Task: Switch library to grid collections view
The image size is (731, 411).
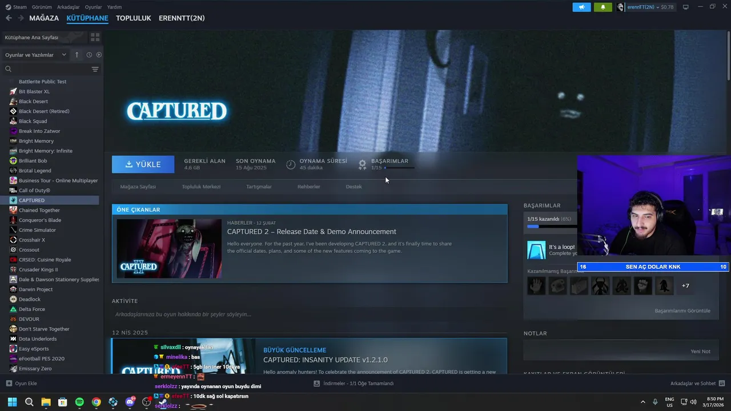Action: tap(95, 37)
